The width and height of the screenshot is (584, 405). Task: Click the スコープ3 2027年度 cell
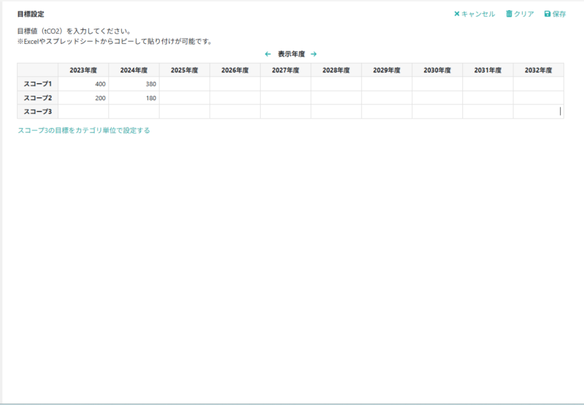(285, 112)
